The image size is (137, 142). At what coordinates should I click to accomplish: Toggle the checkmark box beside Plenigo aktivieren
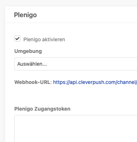[17, 39]
